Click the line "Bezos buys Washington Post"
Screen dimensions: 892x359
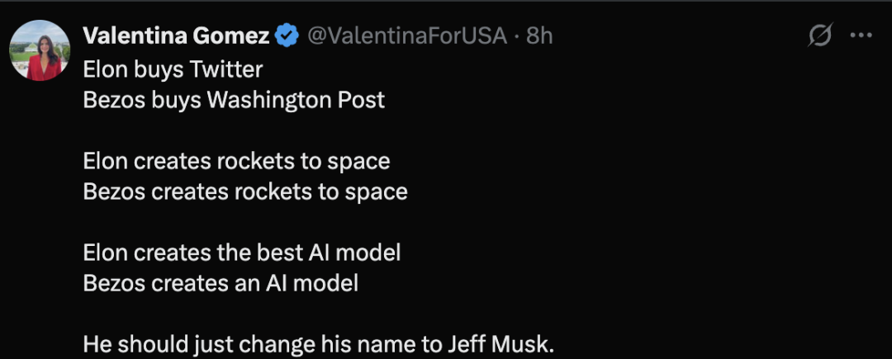point(234,100)
